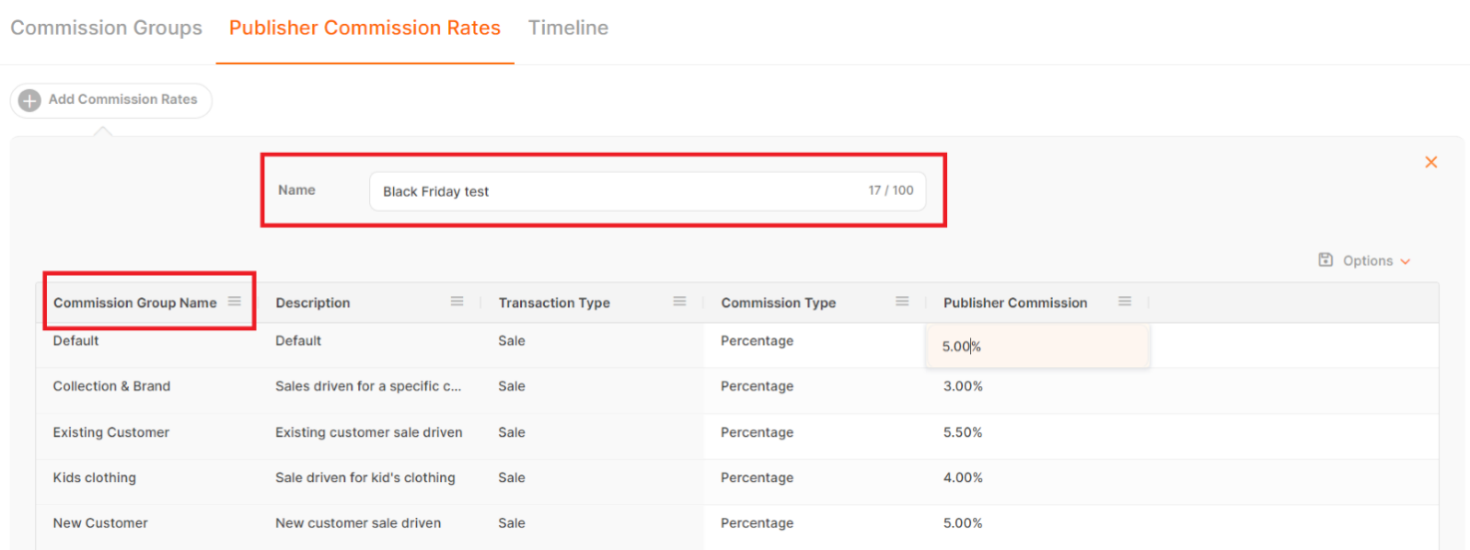The width and height of the screenshot is (1470, 550).
Task: Select the Kids clothing 4.00% commission cell
Action: (x=963, y=478)
